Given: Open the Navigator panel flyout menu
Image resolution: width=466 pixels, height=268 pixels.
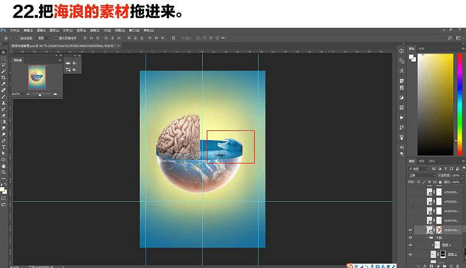Looking at the screenshot, I should pos(60,60).
